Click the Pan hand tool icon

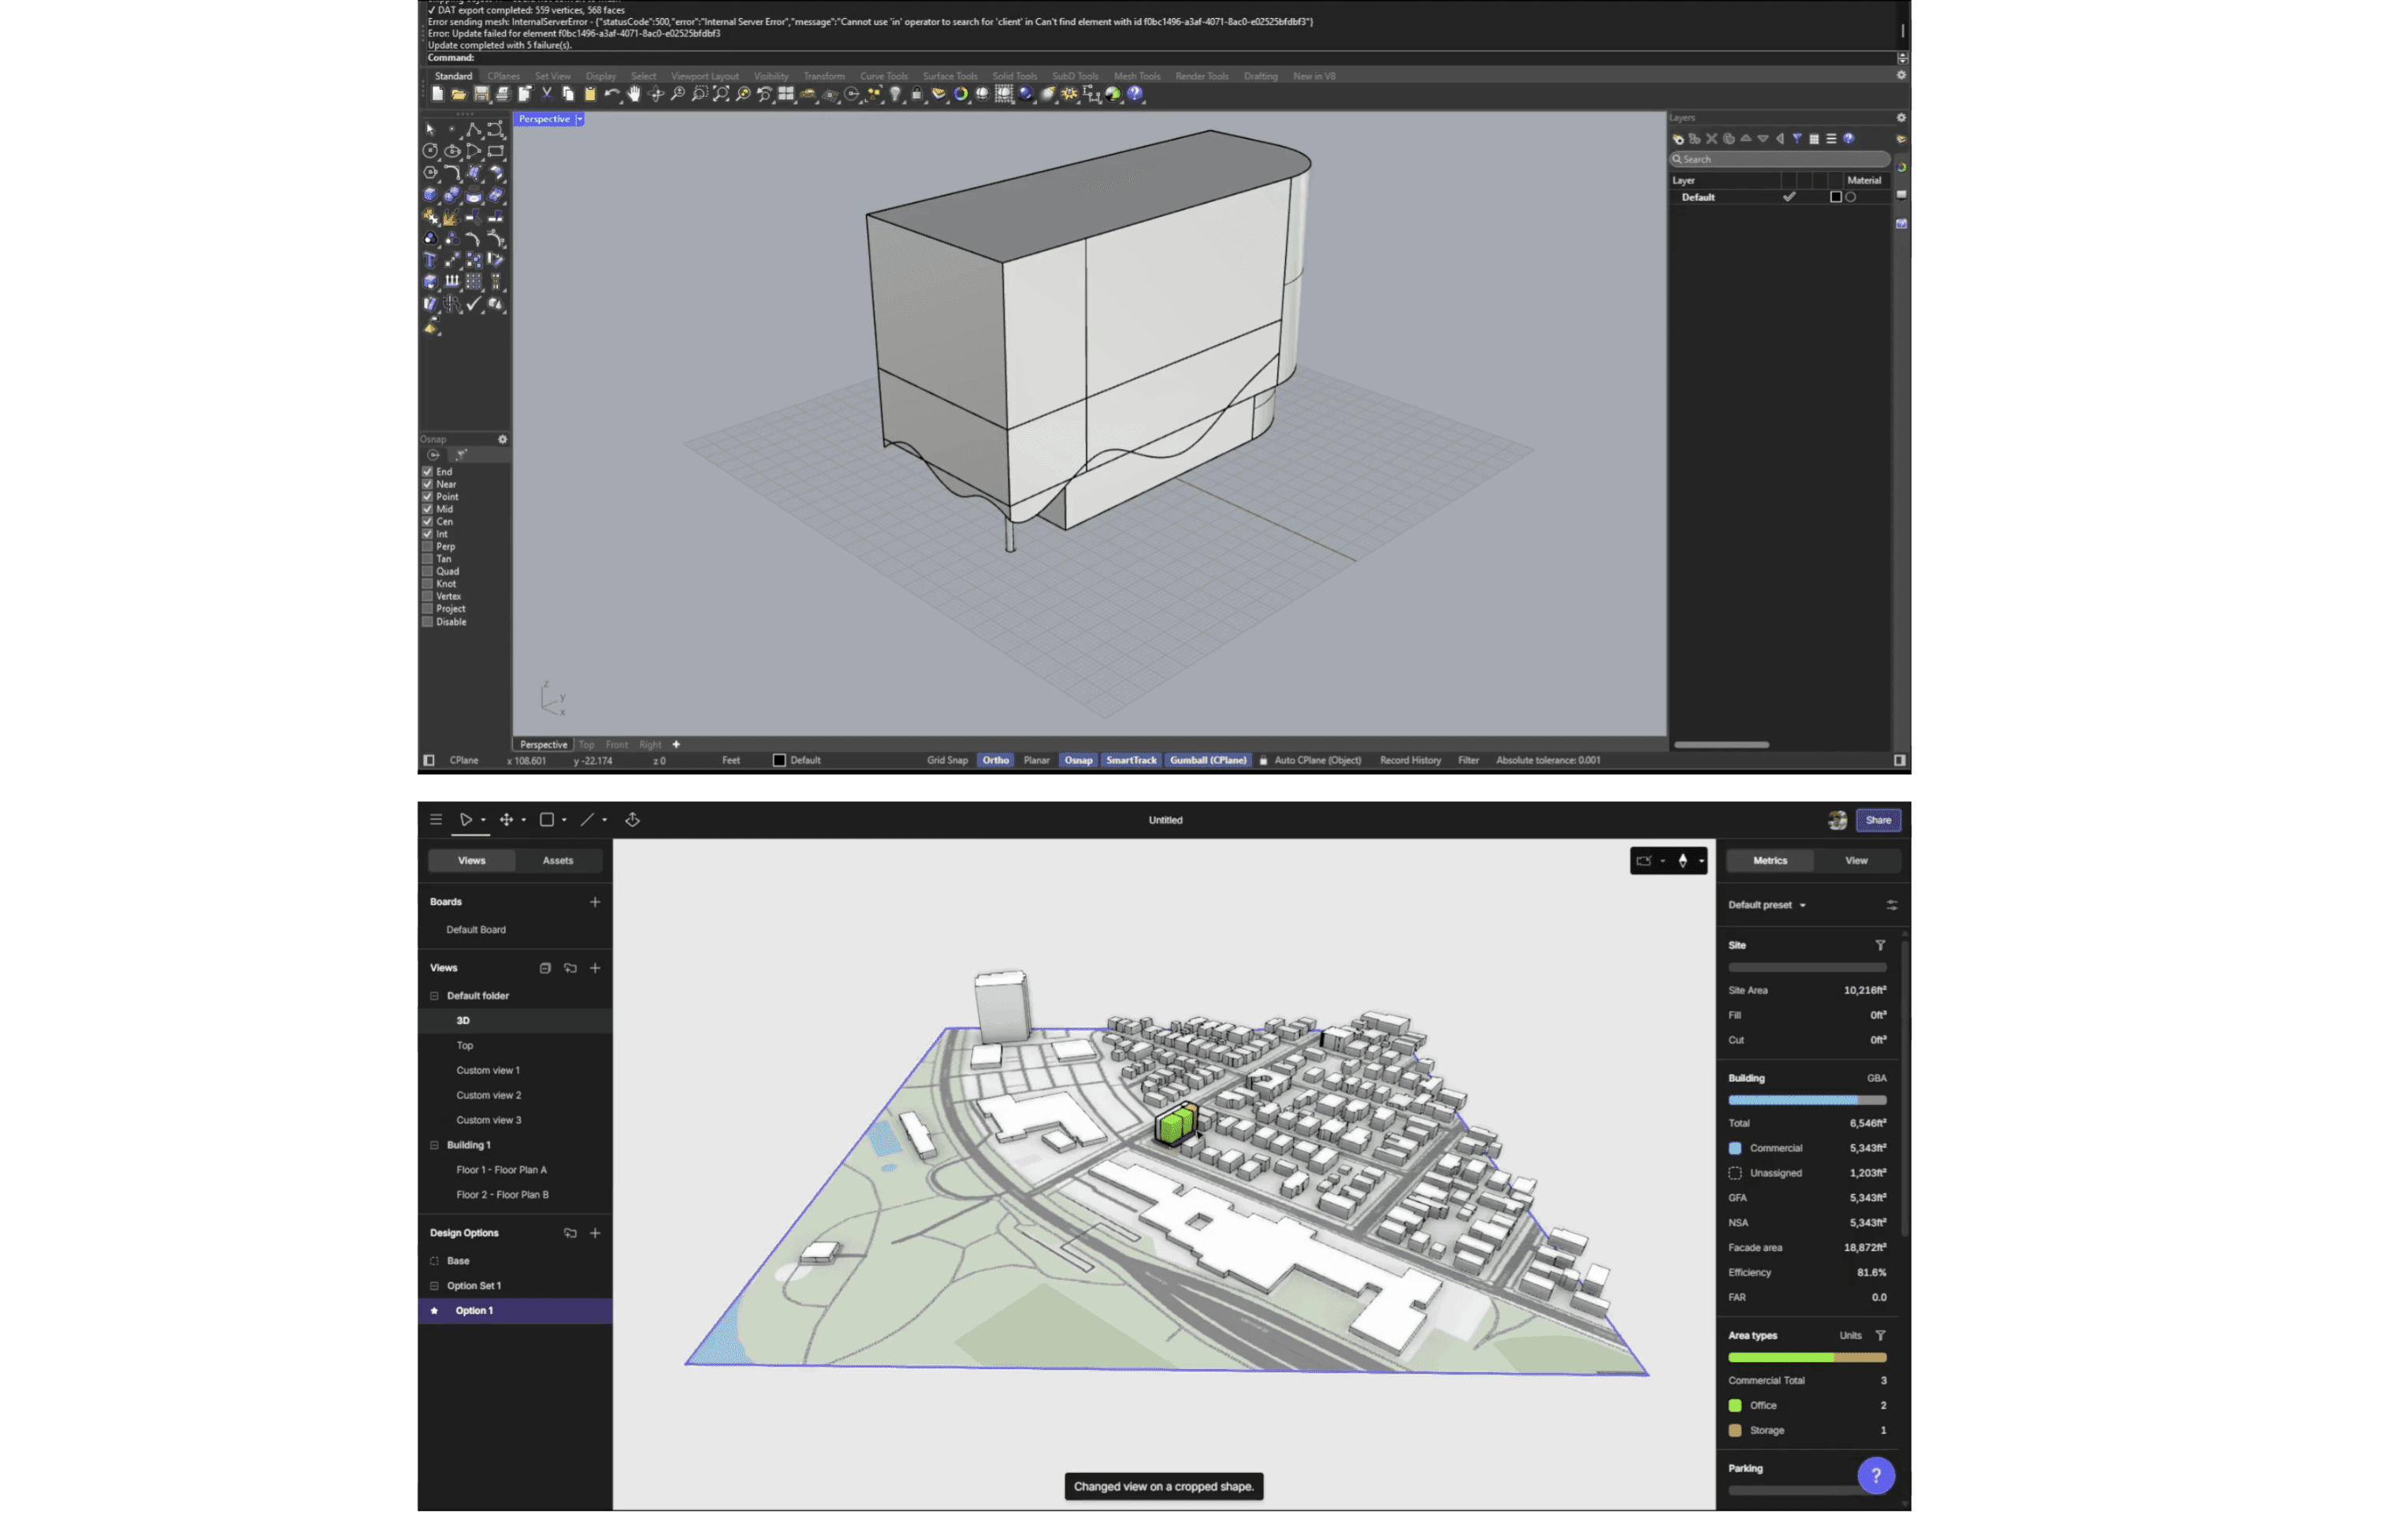[x=634, y=94]
